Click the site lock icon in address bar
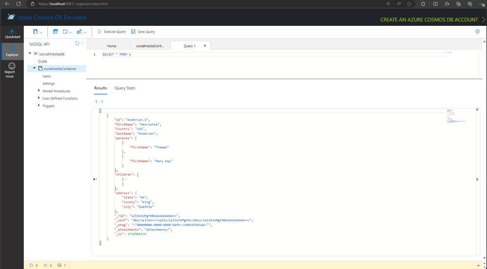Image resolution: width=487 pixels, height=269 pixels. click(x=33, y=4)
